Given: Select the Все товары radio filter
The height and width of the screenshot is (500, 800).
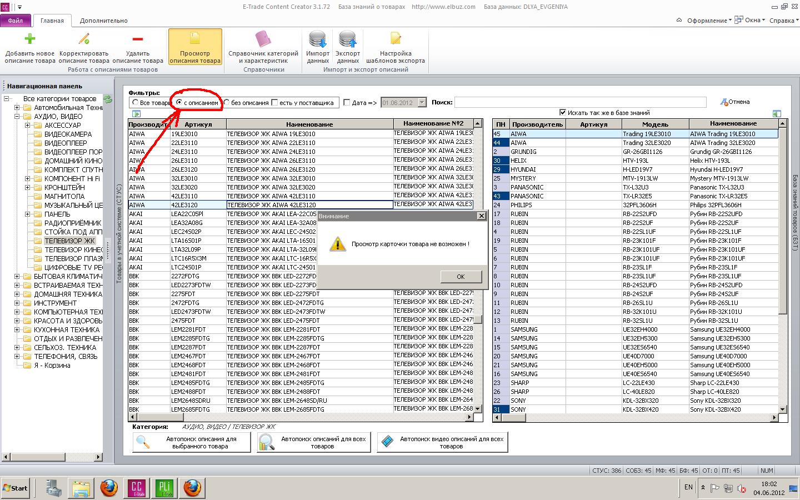Looking at the screenshot, I should (135, 102).
